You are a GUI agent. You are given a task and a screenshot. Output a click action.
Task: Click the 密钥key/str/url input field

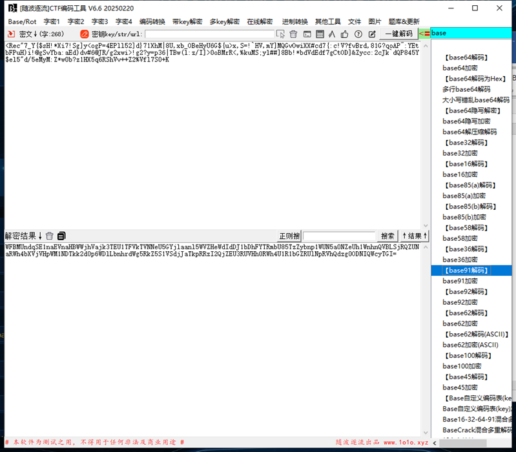(x=209, y=34)
